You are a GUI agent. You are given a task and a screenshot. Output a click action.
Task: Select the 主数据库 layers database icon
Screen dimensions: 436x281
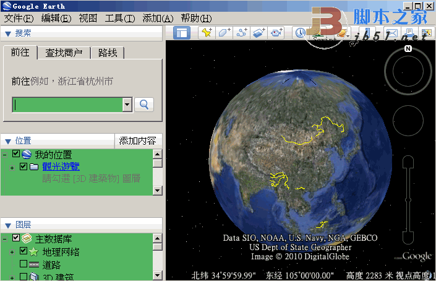(x=27, y=238)
